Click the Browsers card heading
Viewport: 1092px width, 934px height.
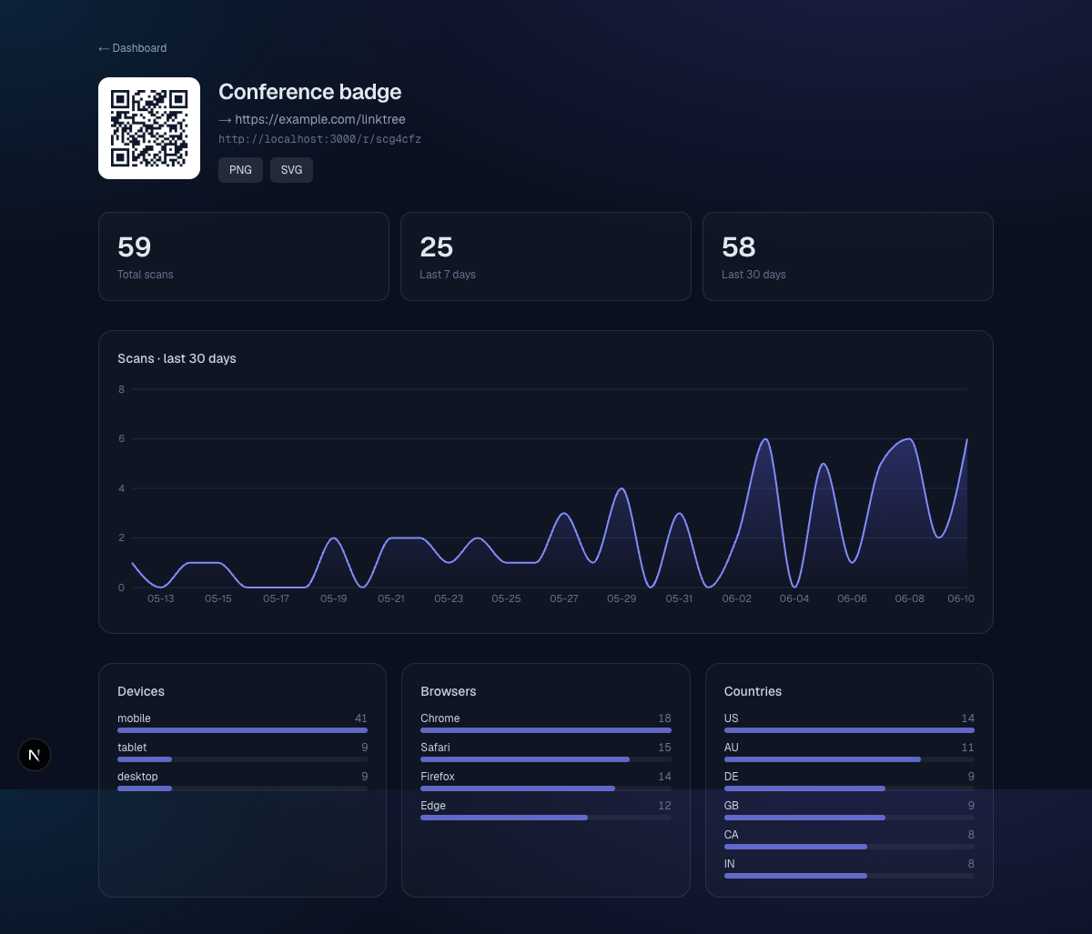[449, 691]
